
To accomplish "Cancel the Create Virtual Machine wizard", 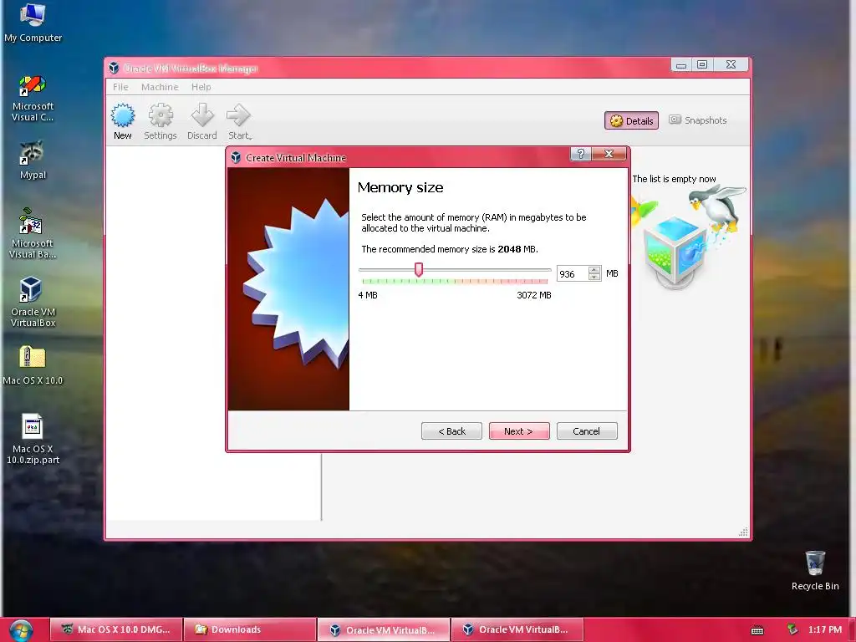I will [586, 431].
